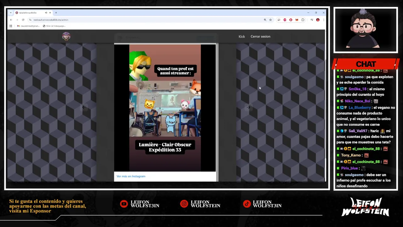Click the Ver más en Instagram link
This screenshot has height=227, width=403.
click(x=131, y=176)
